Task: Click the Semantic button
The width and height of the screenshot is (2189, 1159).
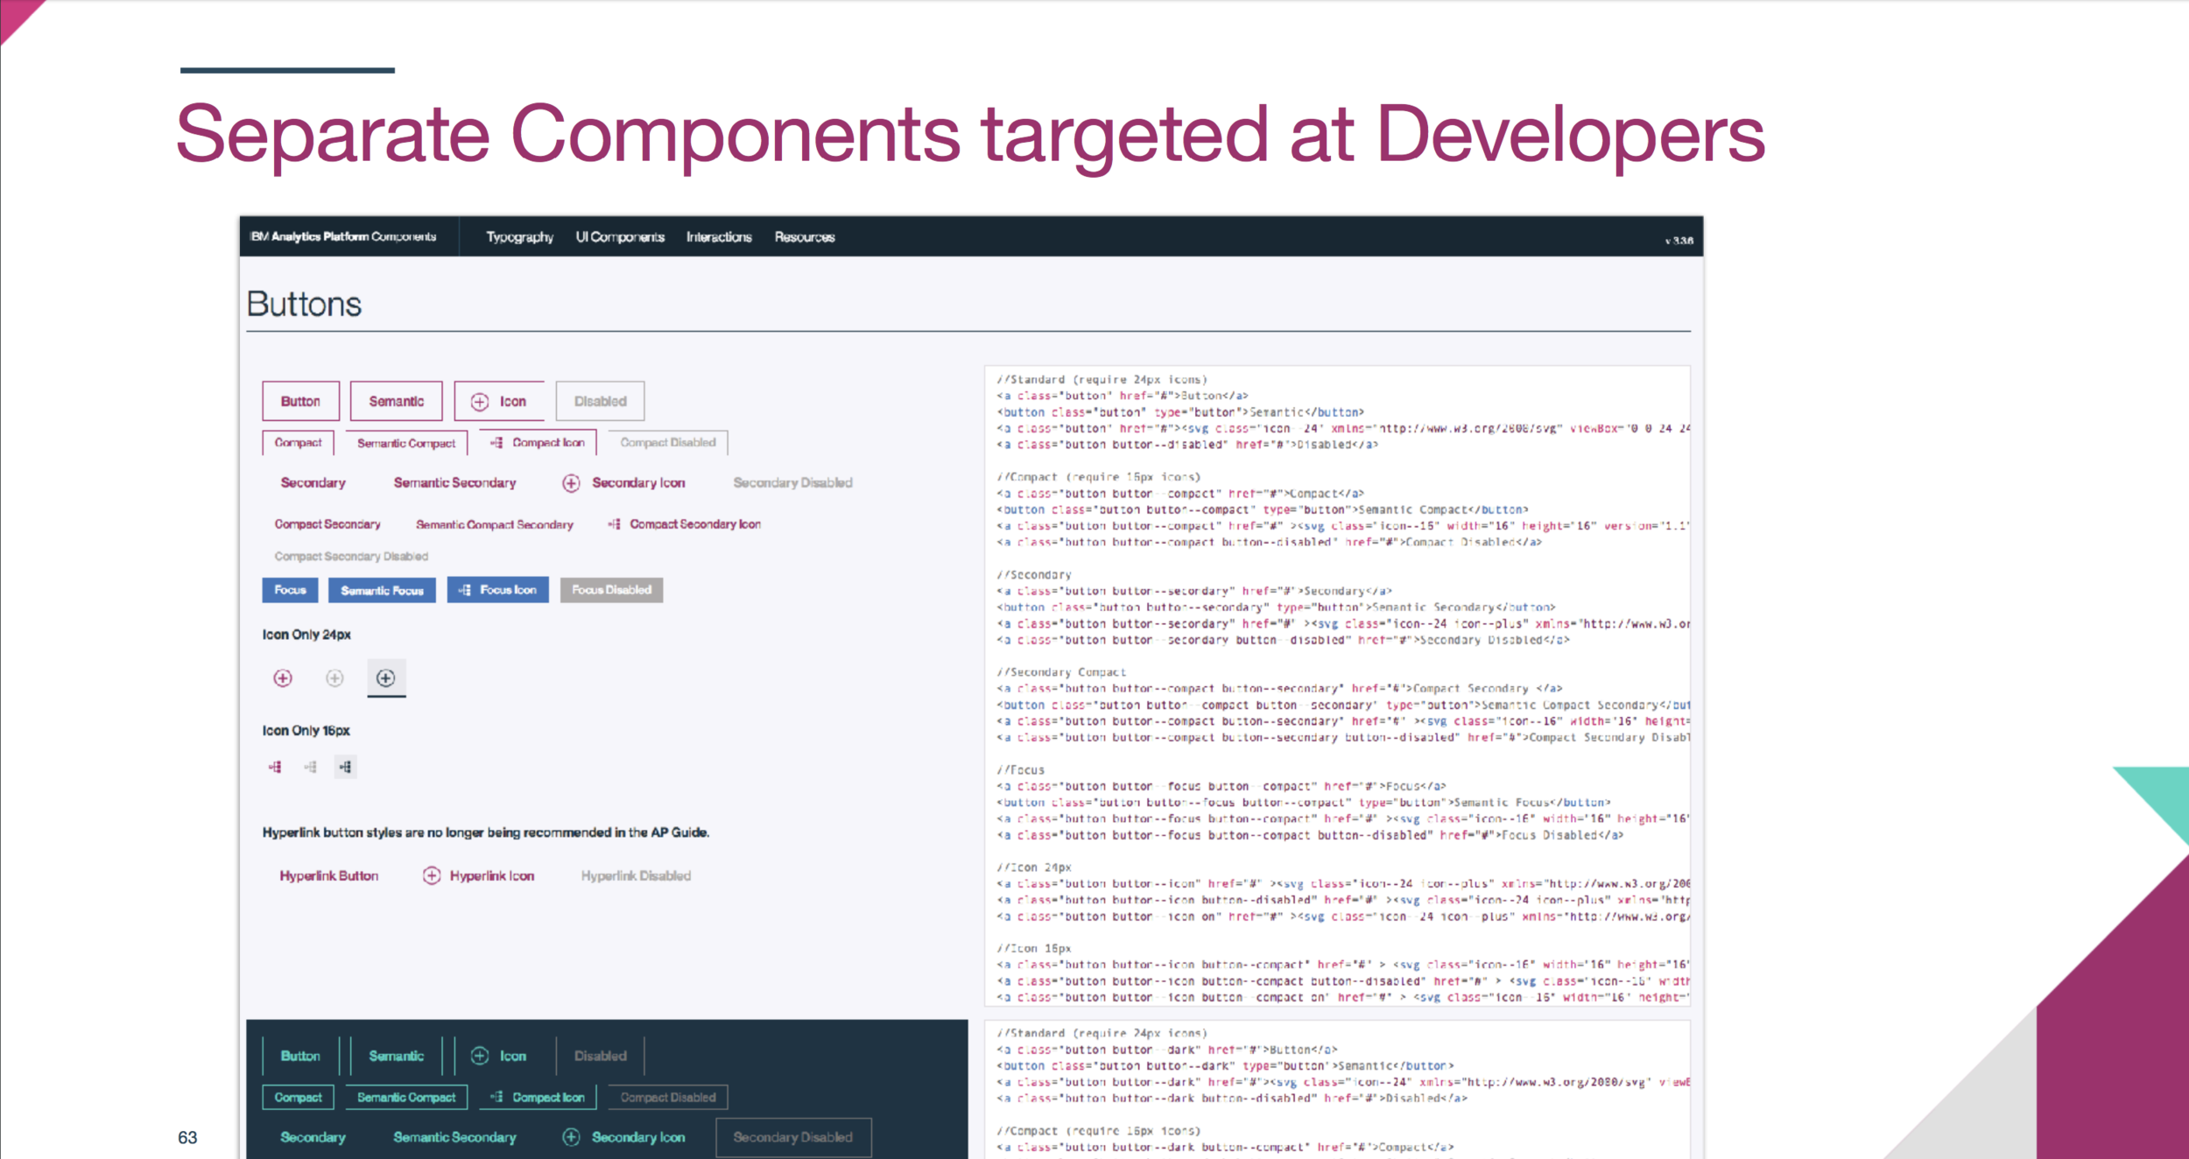Action: [x=397, y=401]
